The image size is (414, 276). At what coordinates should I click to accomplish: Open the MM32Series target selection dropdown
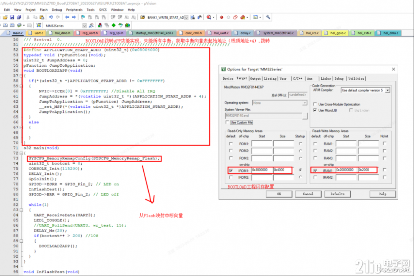pos(84,26)
